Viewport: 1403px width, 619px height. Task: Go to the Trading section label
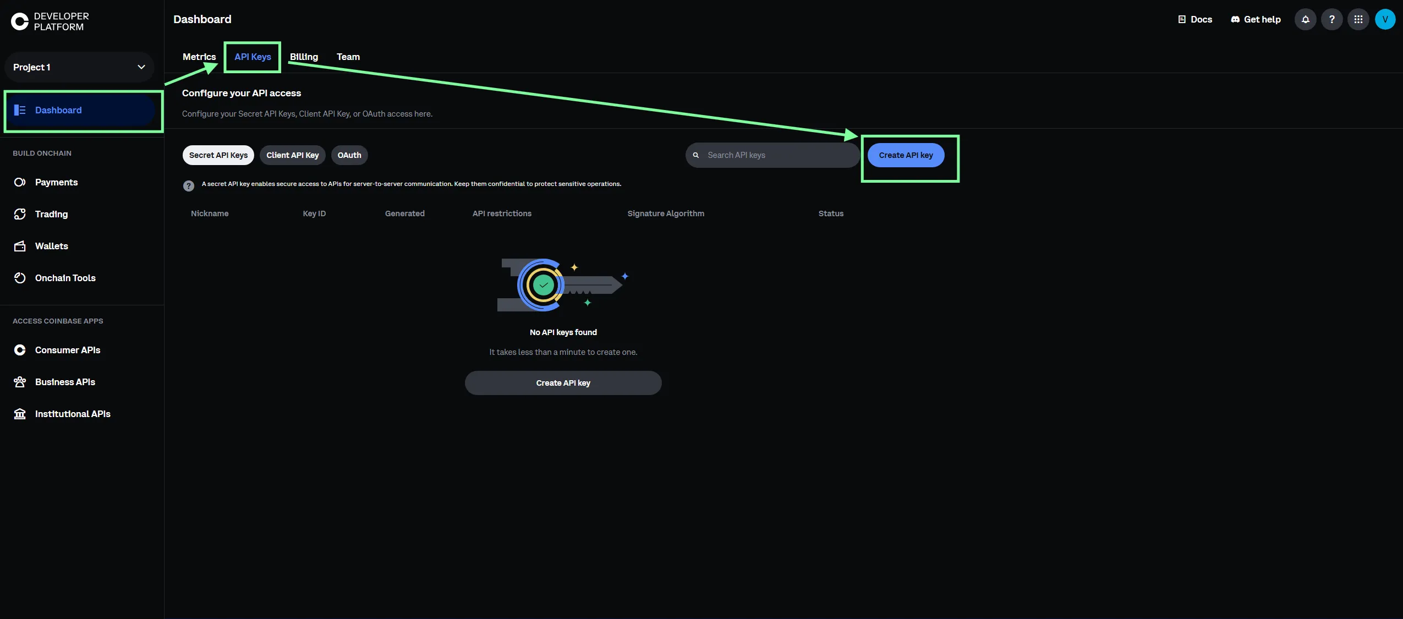tap(51, 214)
